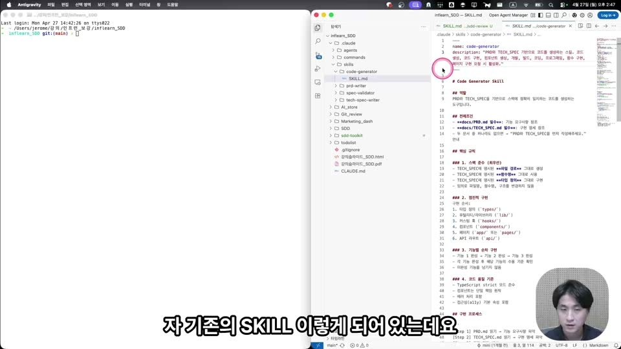Expand the AI_store folder

coord(331,107)
